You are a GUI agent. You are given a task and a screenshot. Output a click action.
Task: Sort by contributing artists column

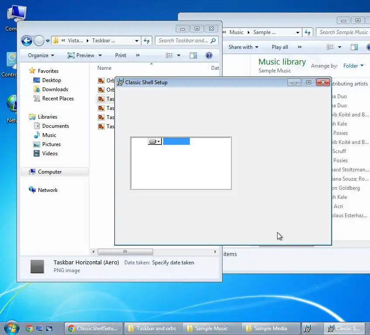349,84
